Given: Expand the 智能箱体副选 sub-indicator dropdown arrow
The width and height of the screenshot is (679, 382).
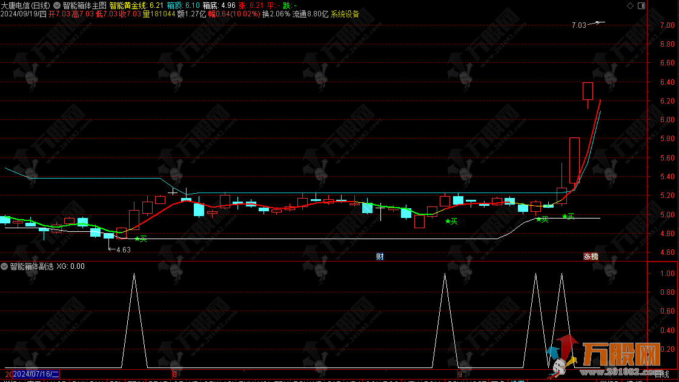Looking at the screenshot, I should (4, 266).
